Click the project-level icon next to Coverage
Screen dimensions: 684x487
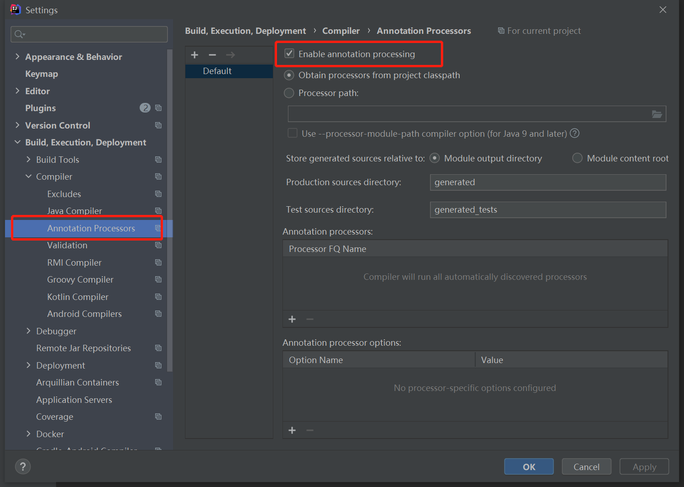point(158,417)
